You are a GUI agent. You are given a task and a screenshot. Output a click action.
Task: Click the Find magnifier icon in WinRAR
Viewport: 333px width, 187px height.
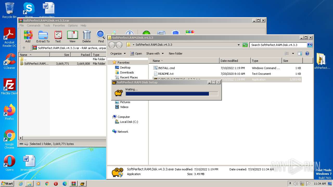[101, 36]
